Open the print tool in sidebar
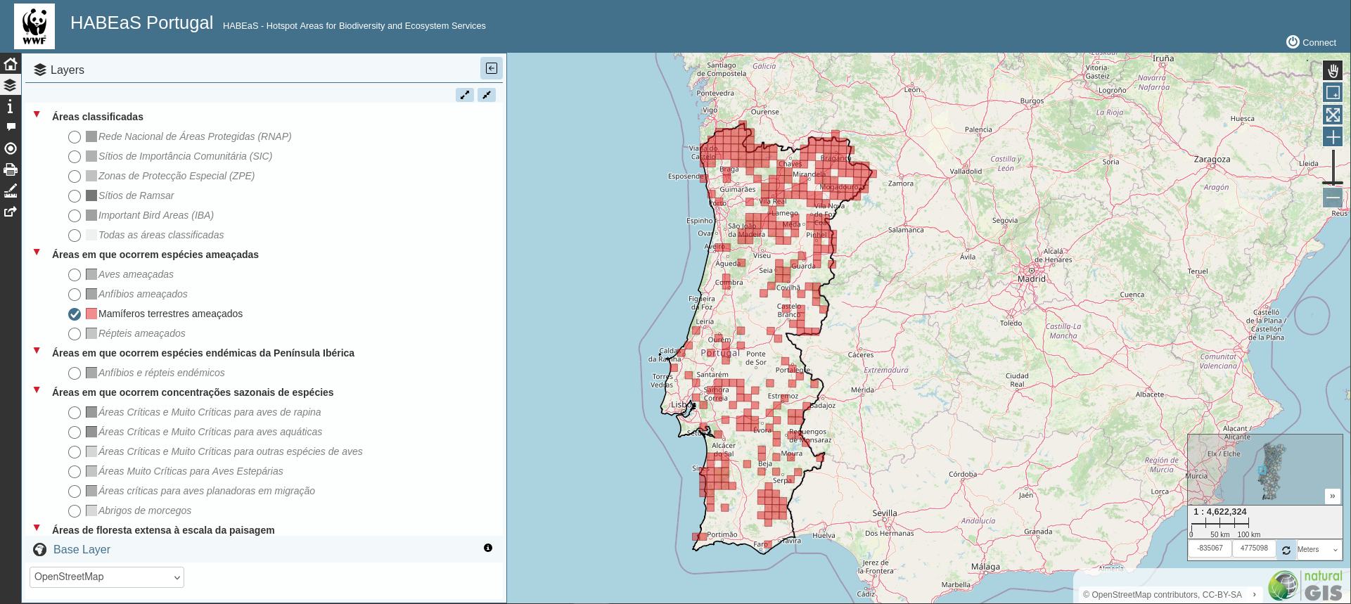This screenshot has width=1351, height=604. (x=11, y=169)
